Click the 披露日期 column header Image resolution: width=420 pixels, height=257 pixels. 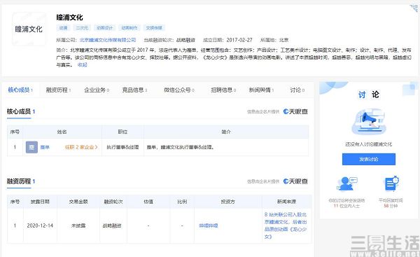40,202
